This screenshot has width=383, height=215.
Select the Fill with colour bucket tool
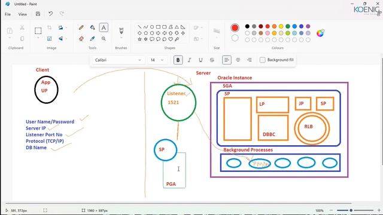(92, 27)
